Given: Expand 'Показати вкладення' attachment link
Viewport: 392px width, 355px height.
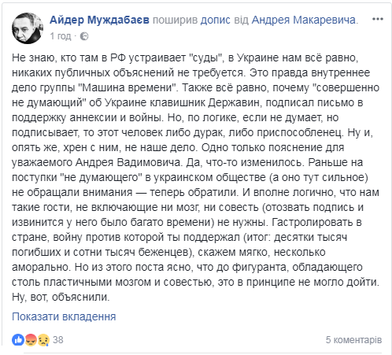Looking at the screenshot, I should pos(64,316).
